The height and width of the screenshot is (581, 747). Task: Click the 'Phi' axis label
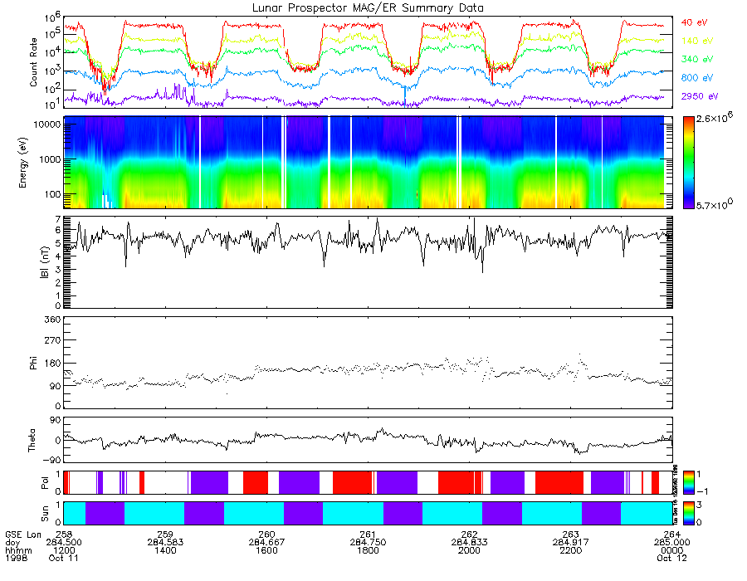click(33, 363)
